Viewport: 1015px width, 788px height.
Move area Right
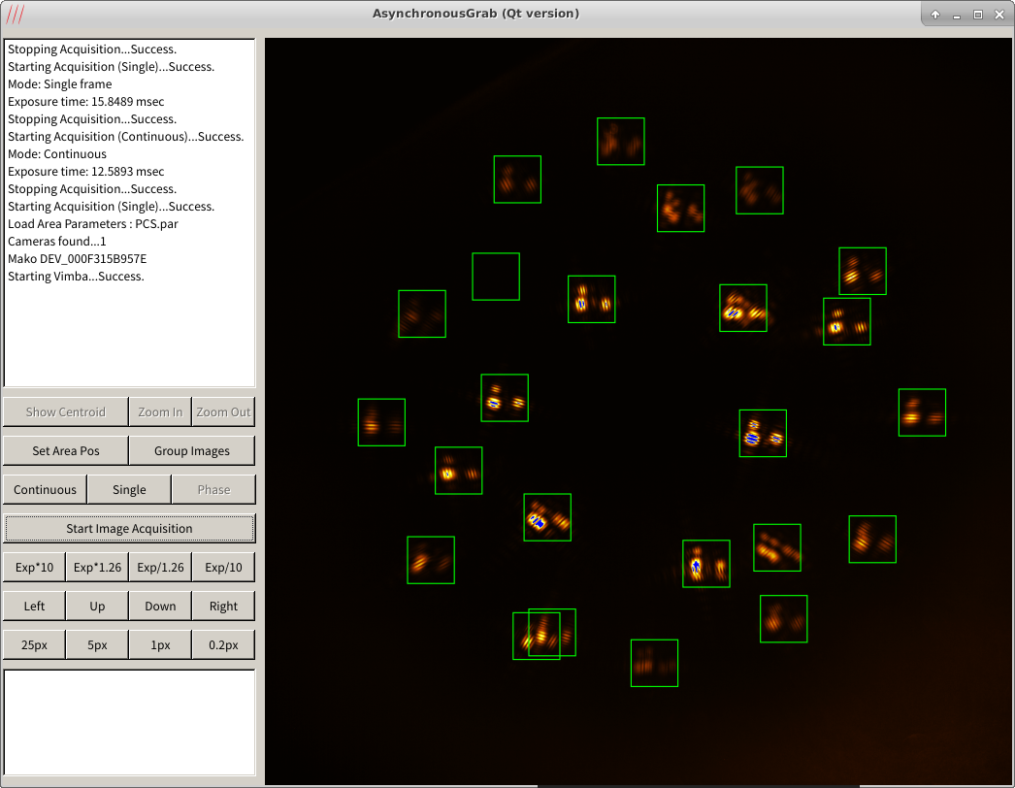click(223, 607)
